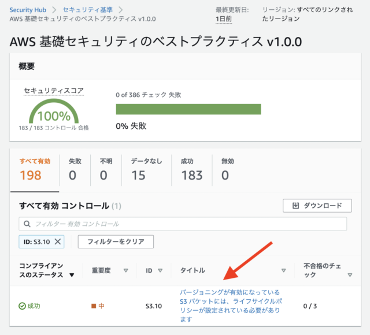Sort by コンプライアンスのステータス column arrow
Image resolution: width=370 pixels, height=335 pixels.
click(72, 275)
